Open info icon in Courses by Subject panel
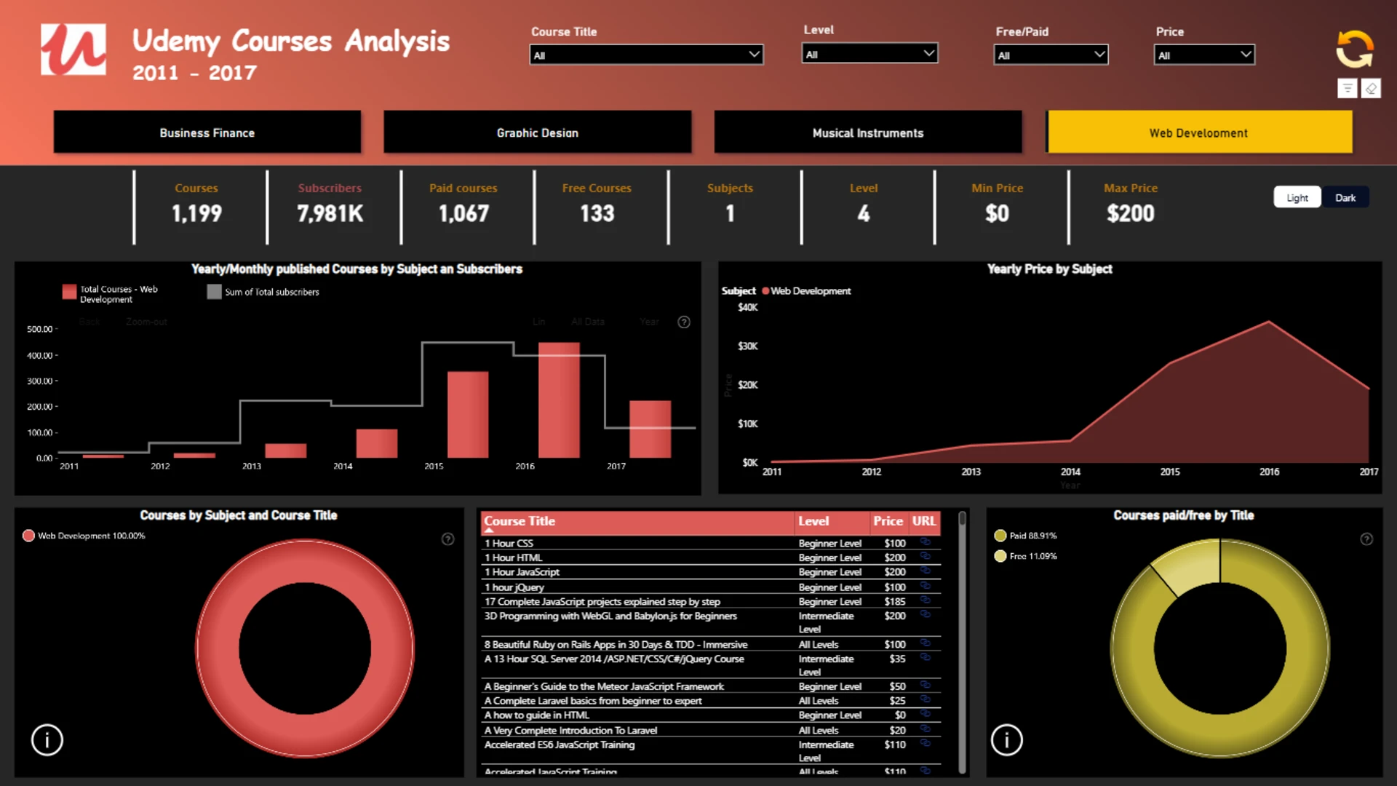 pyautogui.click(x=47, y=740)
